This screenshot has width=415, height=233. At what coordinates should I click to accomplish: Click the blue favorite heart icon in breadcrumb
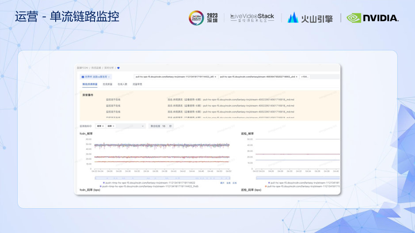coord(118,68)
